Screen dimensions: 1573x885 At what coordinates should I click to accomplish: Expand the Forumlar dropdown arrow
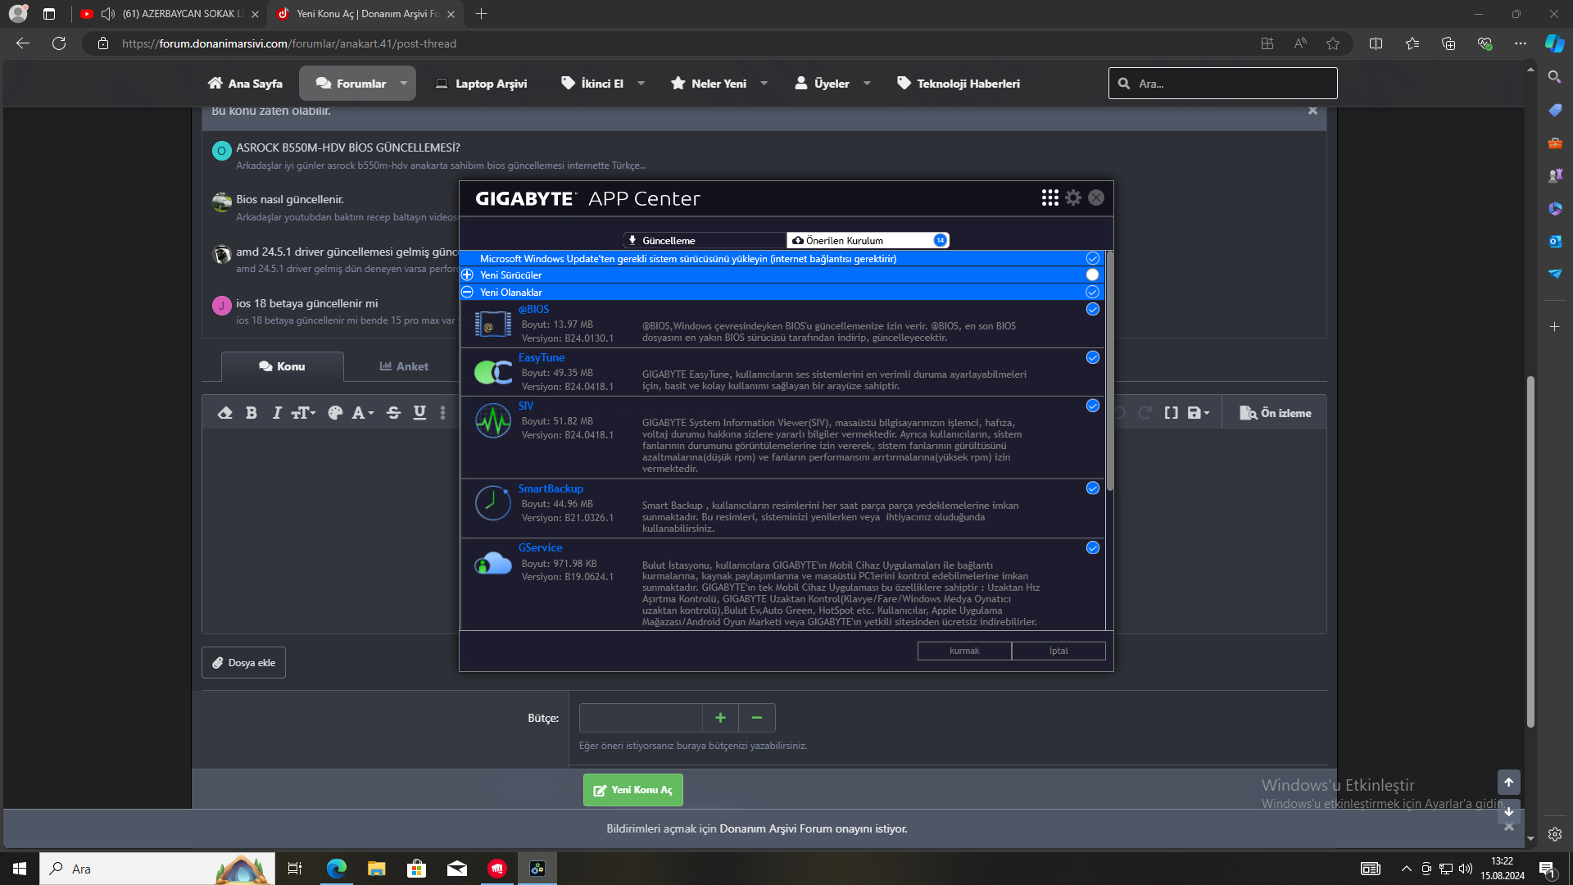pyautogui.click(x=404, y=84)
